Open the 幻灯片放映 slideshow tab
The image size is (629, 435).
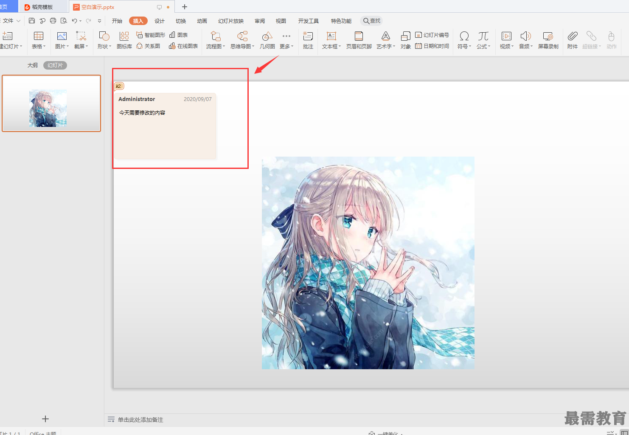click(231, 21)
